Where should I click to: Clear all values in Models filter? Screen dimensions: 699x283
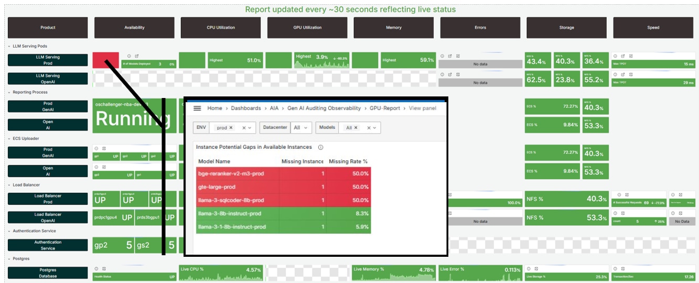point(369,128)
